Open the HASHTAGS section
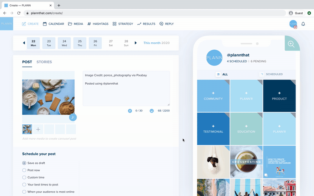 click(98, 24)
